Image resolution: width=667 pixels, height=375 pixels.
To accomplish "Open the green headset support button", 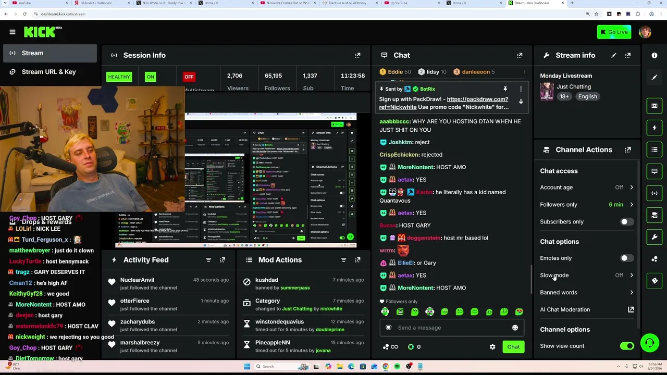I will [x=649, y=343].
